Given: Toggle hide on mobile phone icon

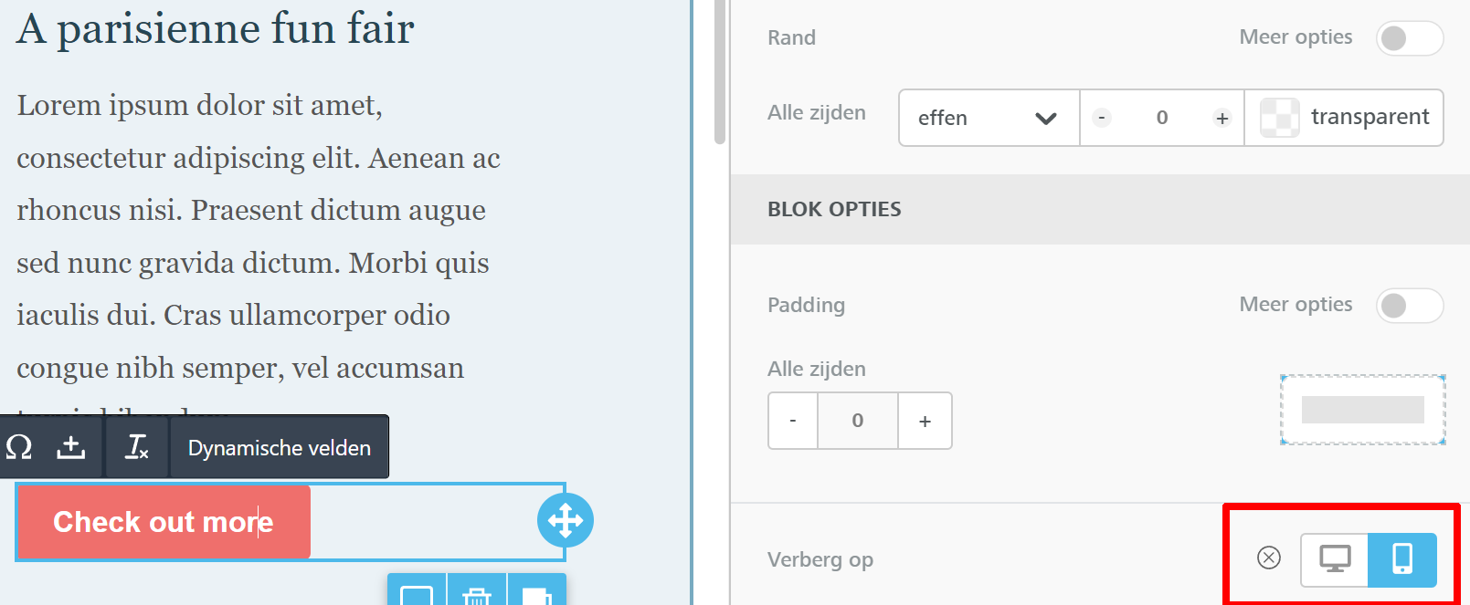Looking at the screenshot, I should point(1401,558).
